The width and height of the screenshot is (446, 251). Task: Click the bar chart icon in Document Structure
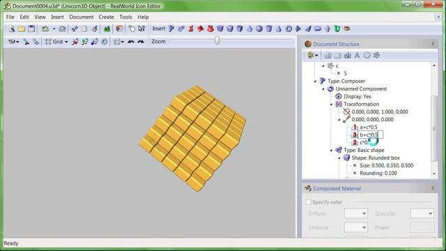point(328,56)
